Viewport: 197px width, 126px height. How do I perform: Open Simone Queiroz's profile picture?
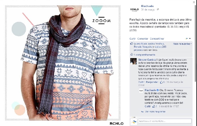click(133, 61)
